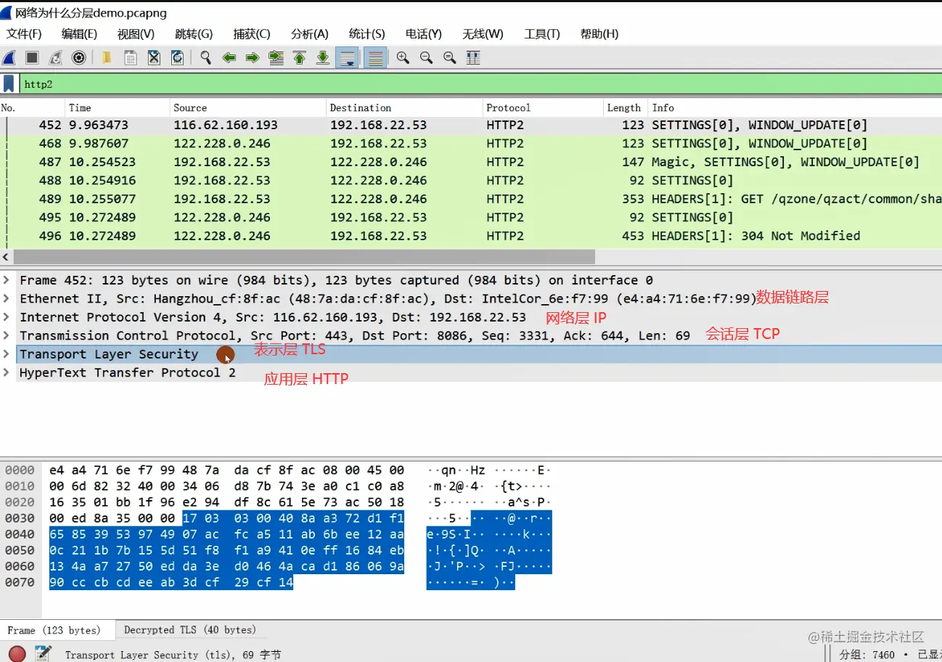The width and height of the screenshot is (942, 662).
Task: Open capture options gear icon
Action: [79, 58]
